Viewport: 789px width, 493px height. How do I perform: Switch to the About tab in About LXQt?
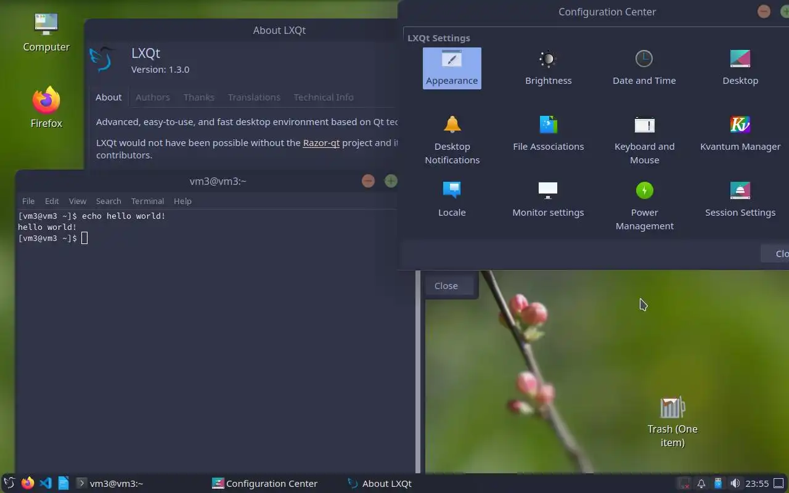[x=108, y=97]
